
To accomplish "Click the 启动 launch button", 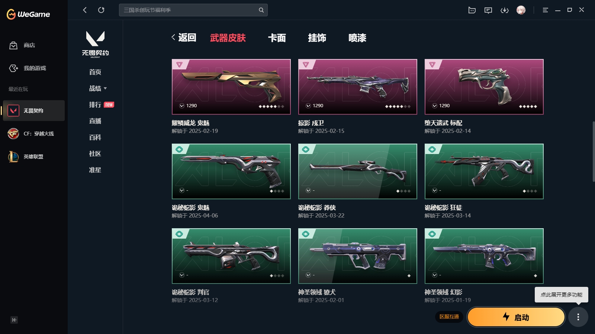I will 516,317.
